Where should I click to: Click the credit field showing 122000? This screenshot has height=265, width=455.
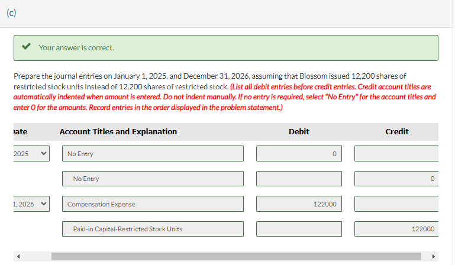pyautogui.click(x=396, y=229)
